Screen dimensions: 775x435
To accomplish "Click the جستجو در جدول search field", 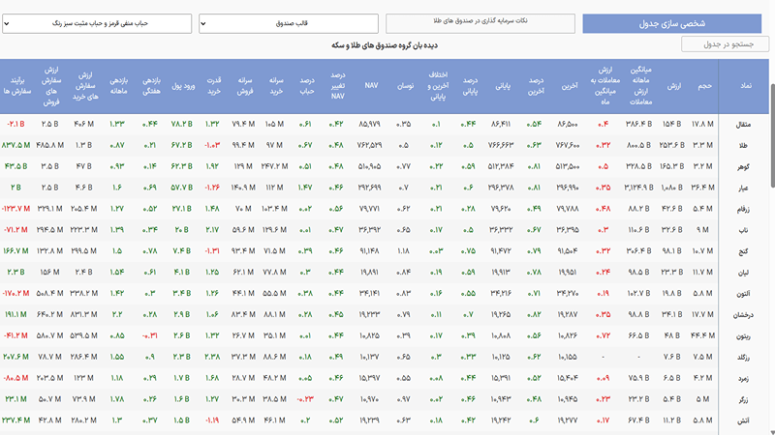I will tap(725, 44).
